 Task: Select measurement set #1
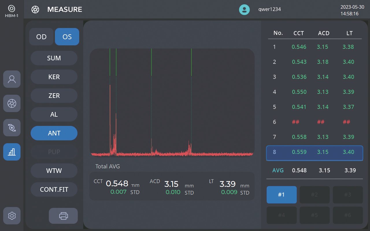[x=281, y=195]
